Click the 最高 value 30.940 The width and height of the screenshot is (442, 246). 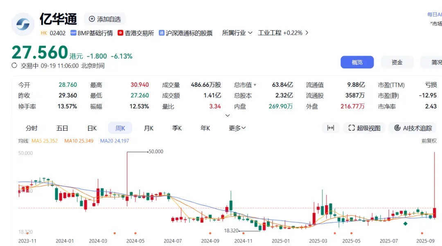pos(140,85)
